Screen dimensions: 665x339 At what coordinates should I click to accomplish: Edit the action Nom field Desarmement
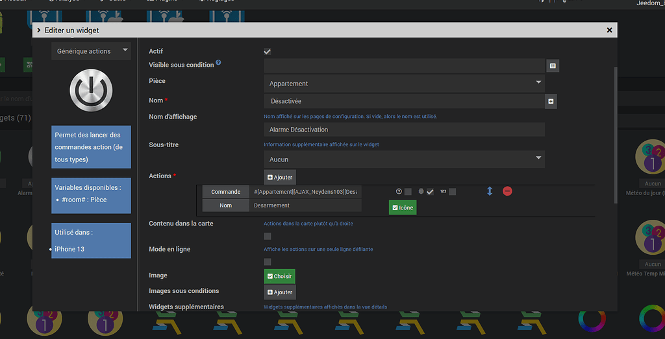[x=305, y=205]
